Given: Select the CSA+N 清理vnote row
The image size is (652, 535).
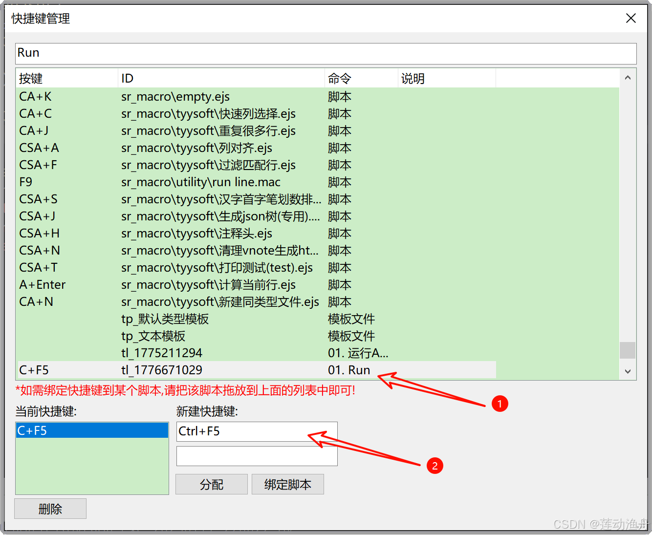Looking at the screenshot, I should tap(257, 251).
